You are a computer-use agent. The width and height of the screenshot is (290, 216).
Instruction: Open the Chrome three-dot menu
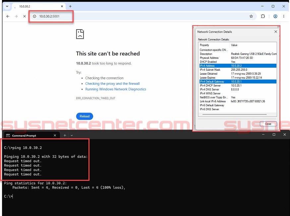pyautogui.click(x=284, y=16)
